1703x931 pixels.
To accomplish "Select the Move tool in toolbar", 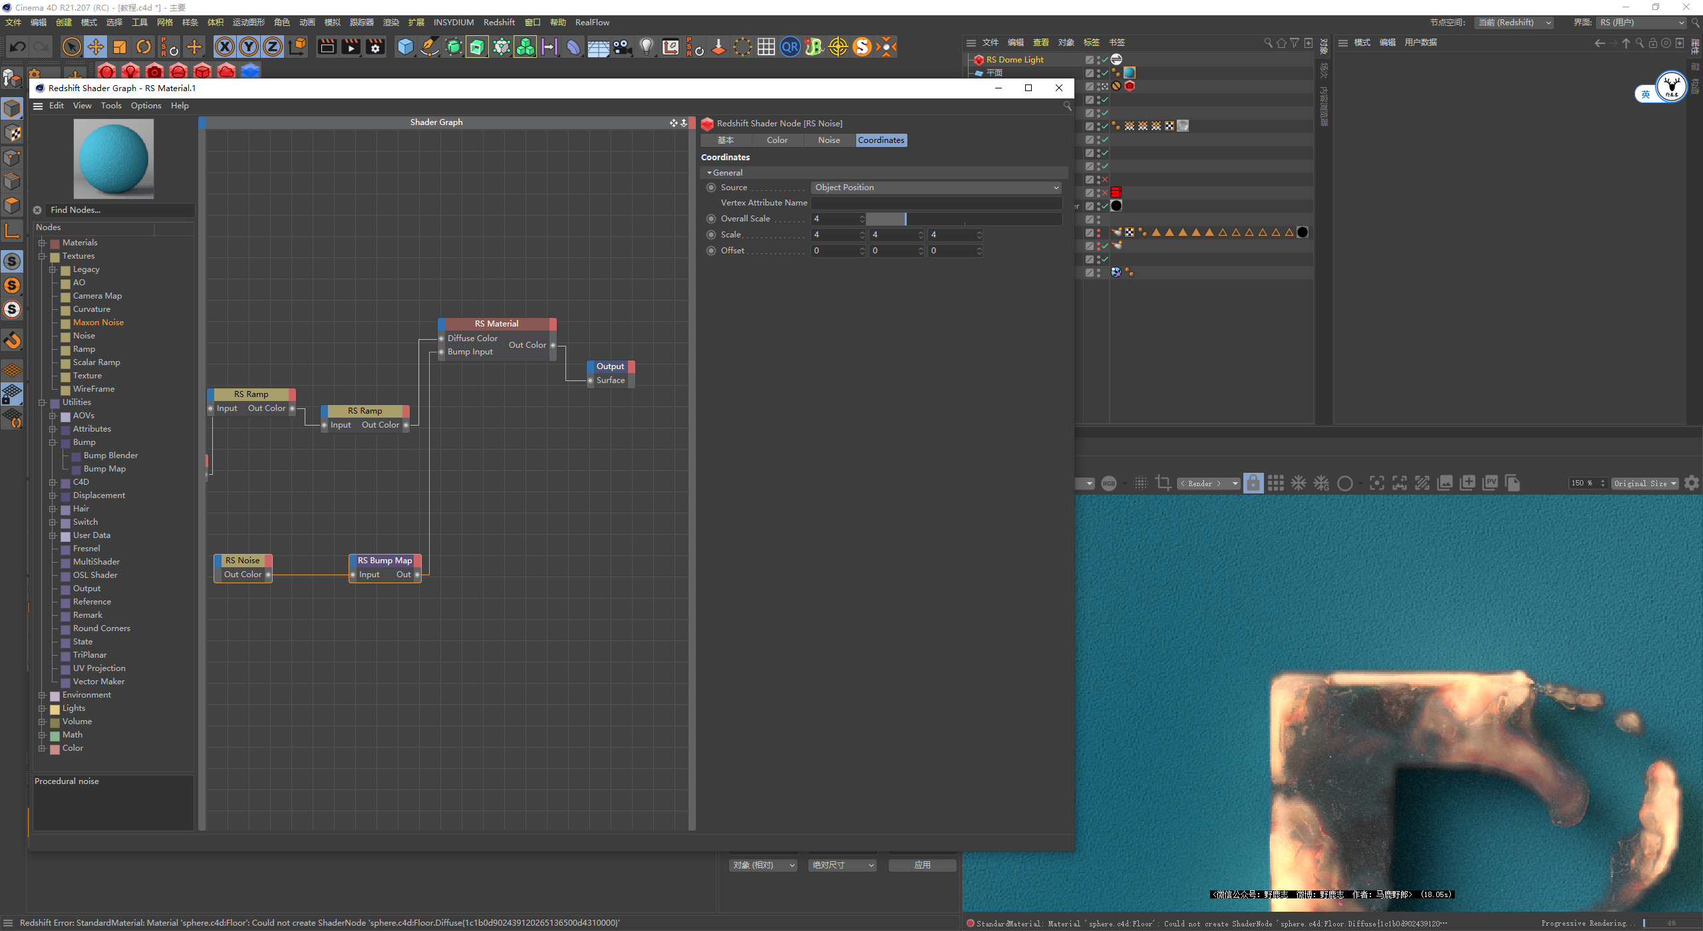I will coord(96,47).
